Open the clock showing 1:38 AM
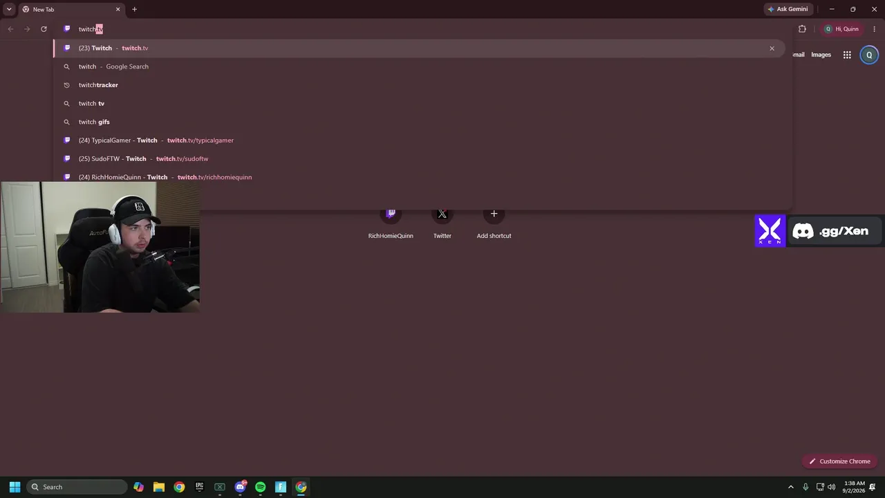Image resolution: width=885 pixels, height=498 pixels. pos(855,487)
